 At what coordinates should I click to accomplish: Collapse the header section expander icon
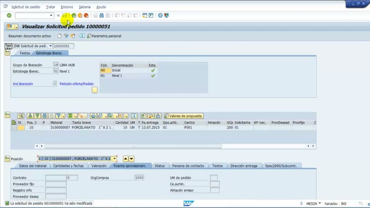click(8, 53)
